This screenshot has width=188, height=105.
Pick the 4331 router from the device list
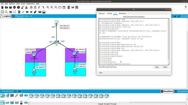[31, 96]
